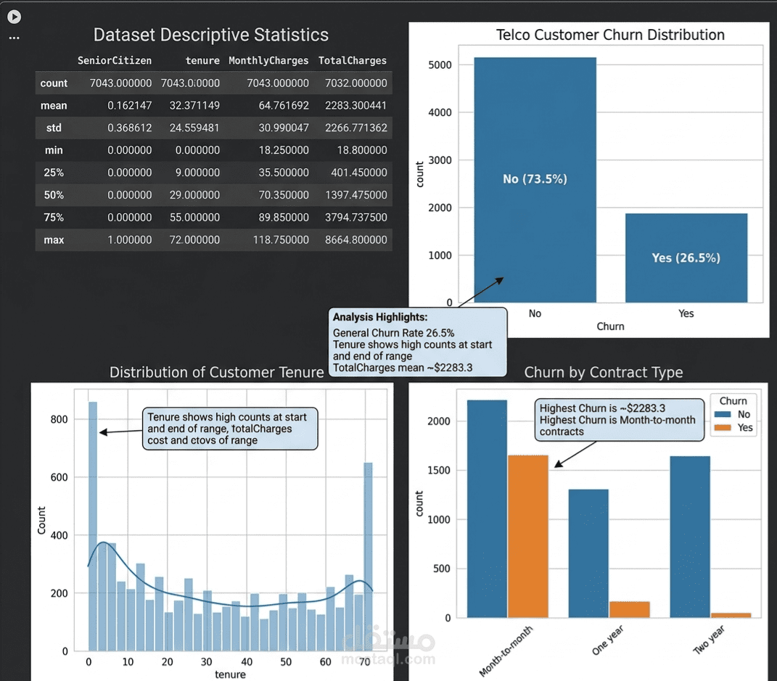Click the Churn legend title
The width and height of the screenshot is (777, 681).
coord(733,401)
